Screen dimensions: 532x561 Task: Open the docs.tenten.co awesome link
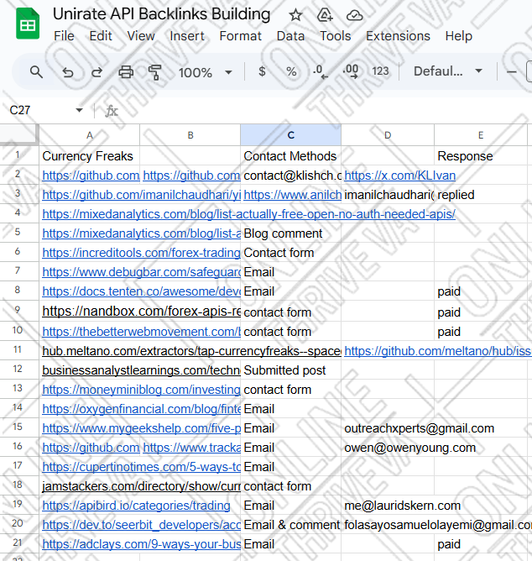[x=141, y=291]
